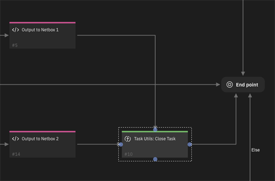Image resolution: width=275 pixels, height=181 pixels.
Task: Click the function icon on Close Task node
Action: pyautogui.click(x=127, y=139)
